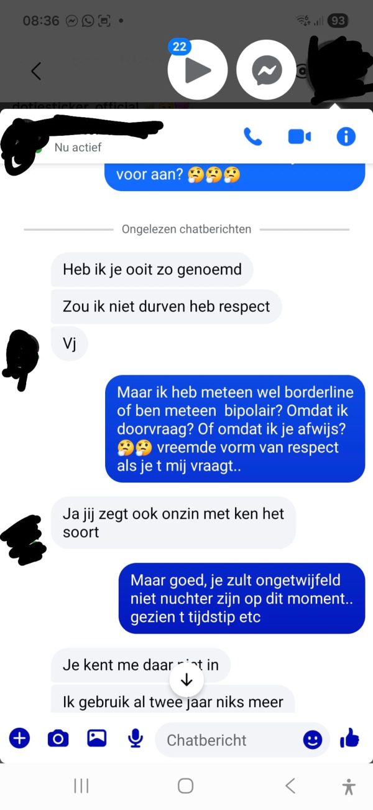Send a thumbs-up like
373x810 pixels.
pyautogui.click(x=349, y=738)
